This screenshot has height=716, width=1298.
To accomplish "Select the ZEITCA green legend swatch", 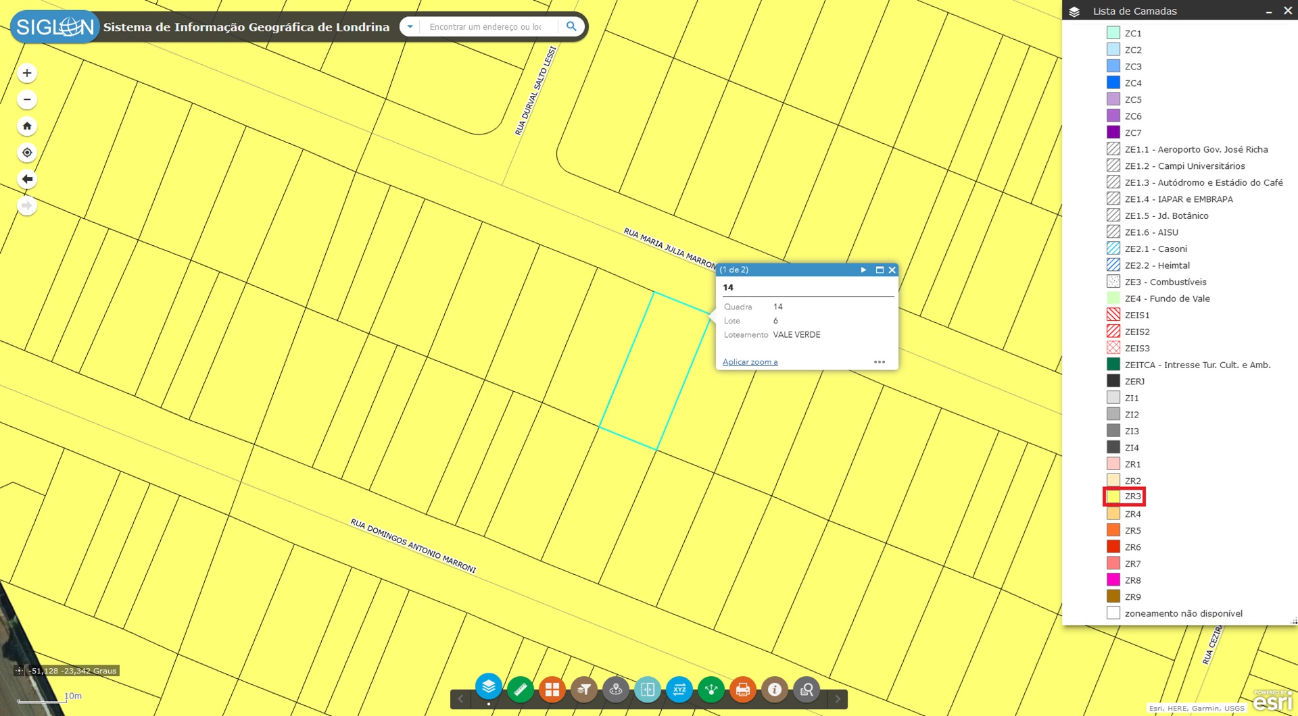I will pyautogui.click(x=1113, y=364).
